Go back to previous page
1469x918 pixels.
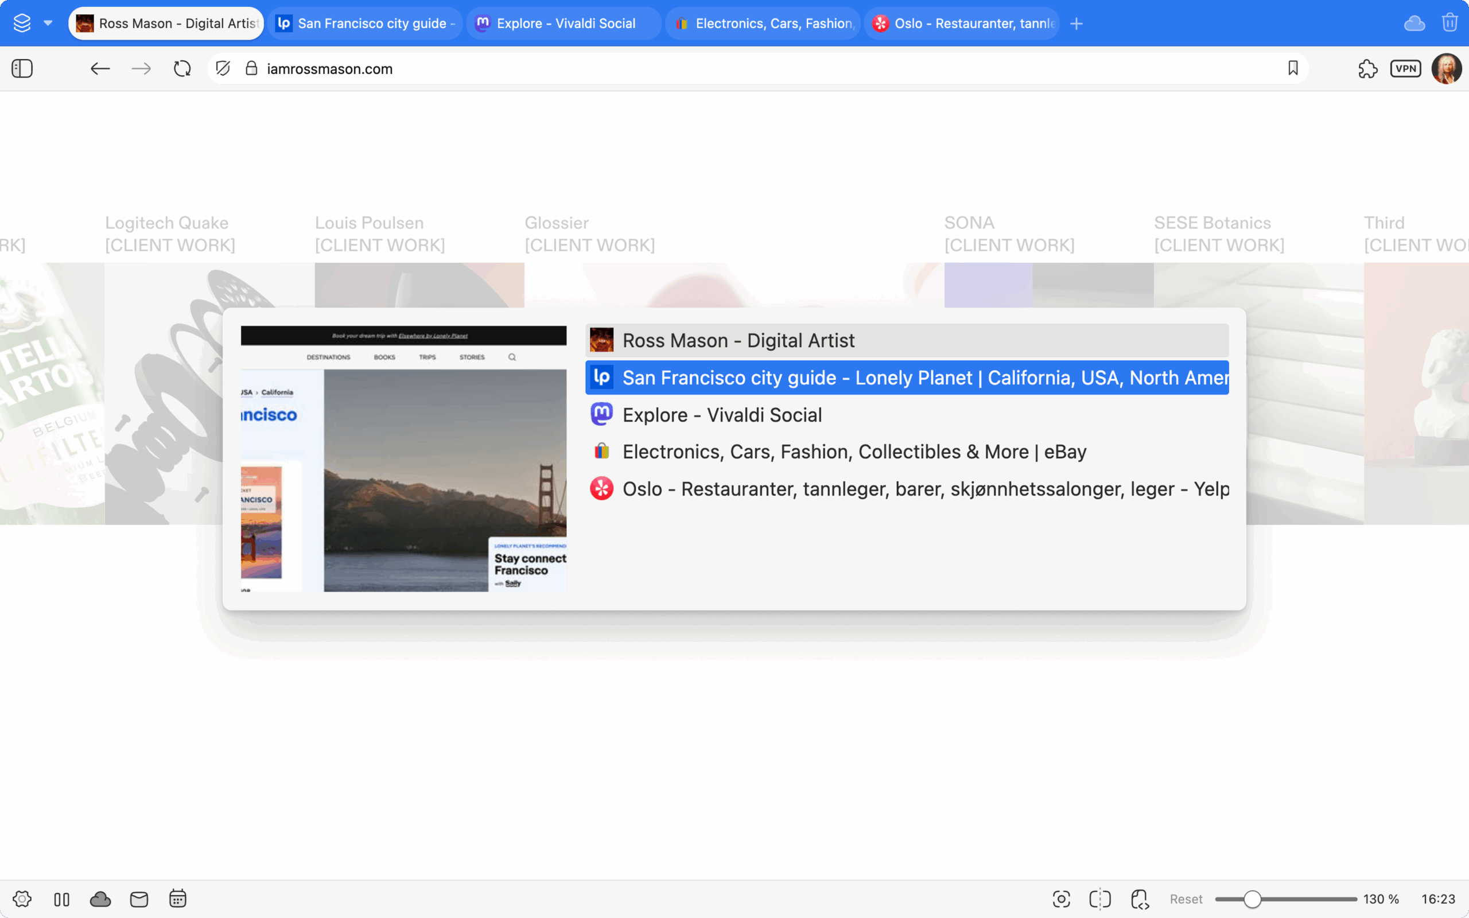(100, 69)
